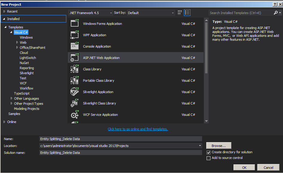Uncheck Create directory for solution
Image resolution: width=283 pixels, height=173 pixels.
[x=209, y=152]
